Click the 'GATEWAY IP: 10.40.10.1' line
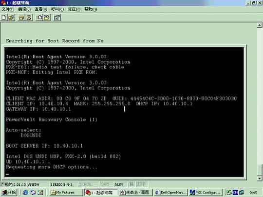This screenshot has height=197, width=263. click(x=38, y=109)
